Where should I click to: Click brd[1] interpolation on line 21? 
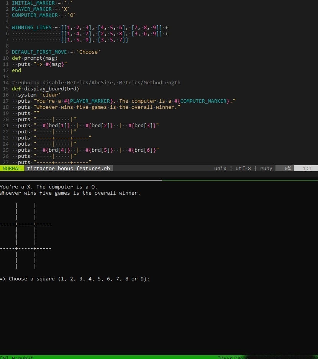click(x=56, y=125)
